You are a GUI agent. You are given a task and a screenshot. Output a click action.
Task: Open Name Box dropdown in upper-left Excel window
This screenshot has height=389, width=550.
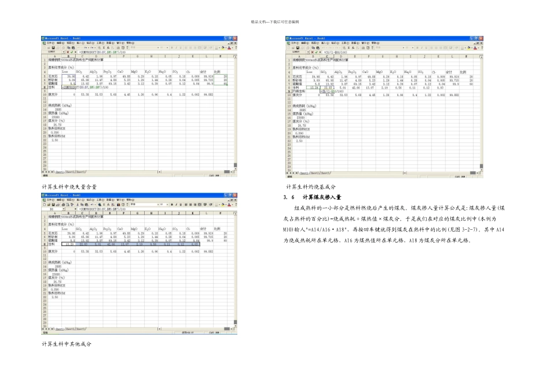pyautogui.click(x=64, y=52)
